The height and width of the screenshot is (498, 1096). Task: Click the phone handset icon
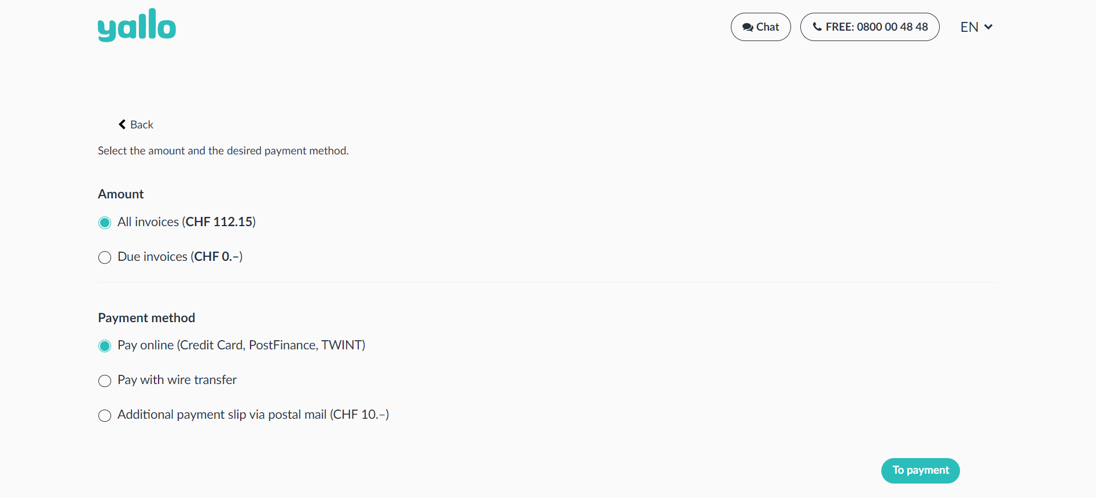pos(817,27)
